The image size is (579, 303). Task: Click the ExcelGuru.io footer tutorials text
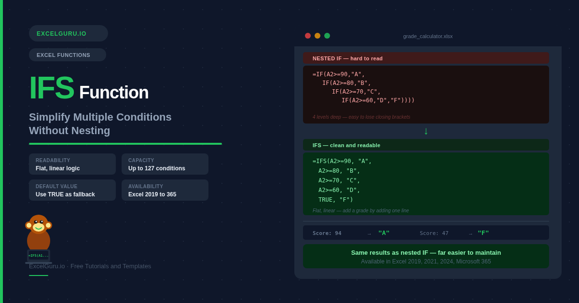pos(90,266)
